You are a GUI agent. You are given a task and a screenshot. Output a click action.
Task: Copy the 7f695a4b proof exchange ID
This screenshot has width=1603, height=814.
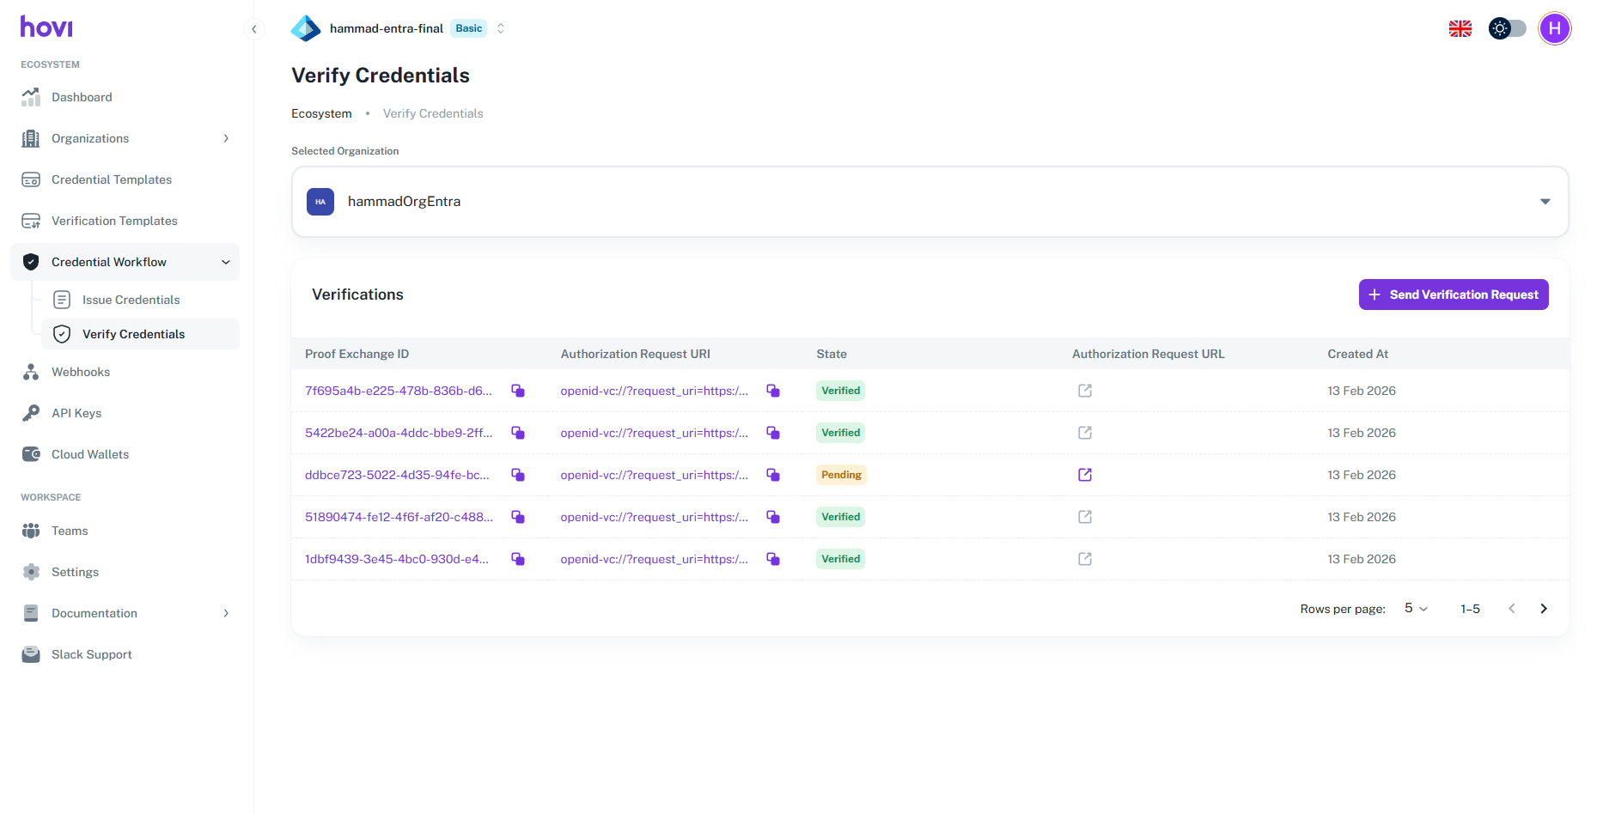coord(518,391)
